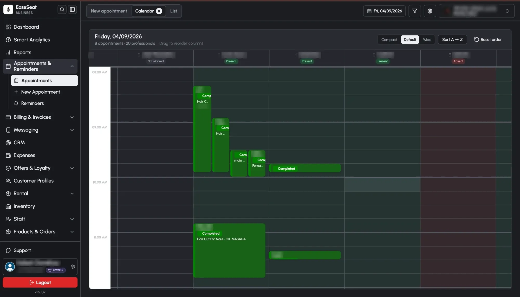Expand Products & Orders menu

(x=40, y=232)
